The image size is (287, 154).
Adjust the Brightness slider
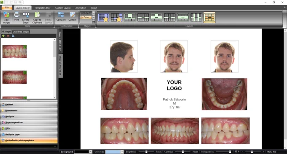pyautogui.click(x=146, y=152)
